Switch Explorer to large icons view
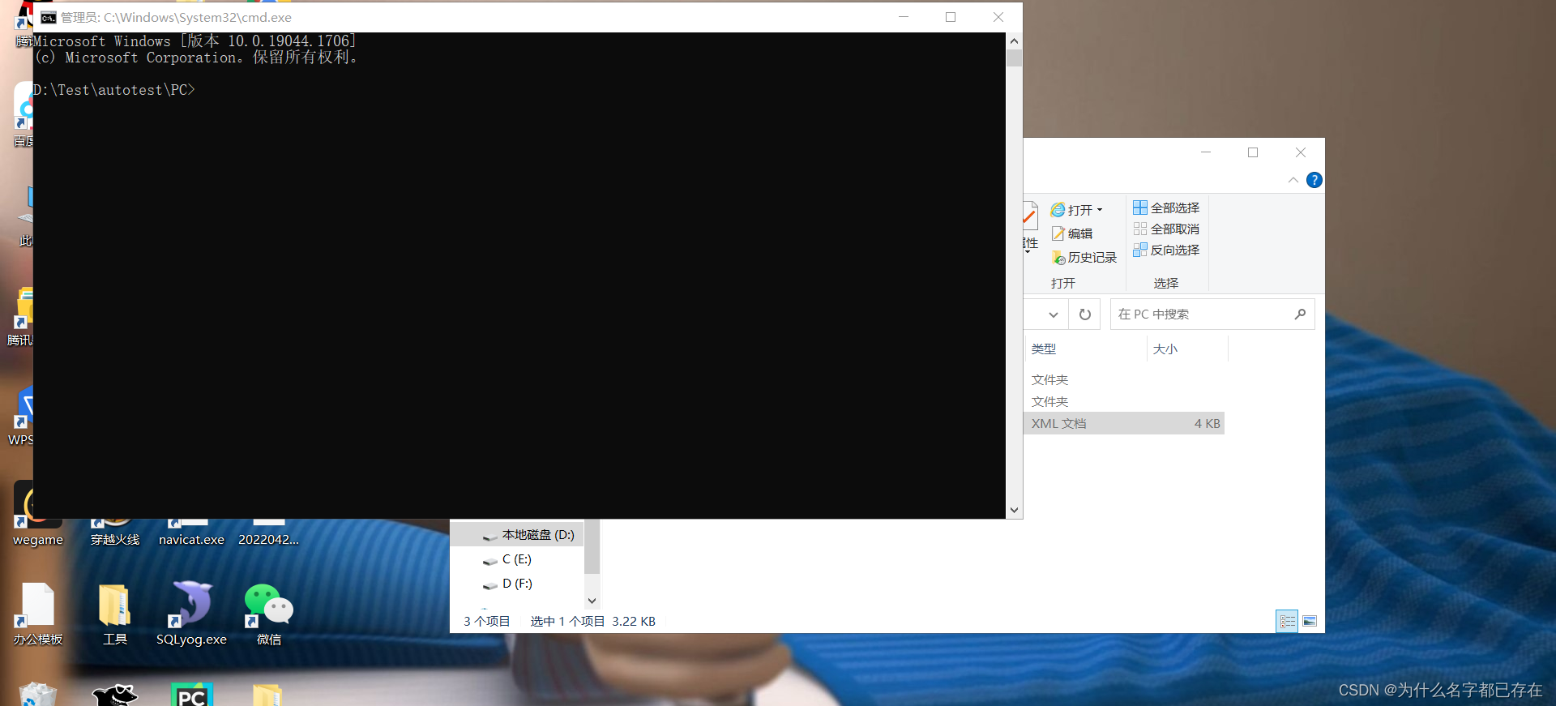The width and height of the screenshot is (1556, 706). (x=1310, y=621)
